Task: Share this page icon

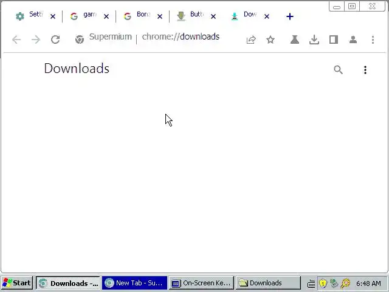Action: coord(251,40)
